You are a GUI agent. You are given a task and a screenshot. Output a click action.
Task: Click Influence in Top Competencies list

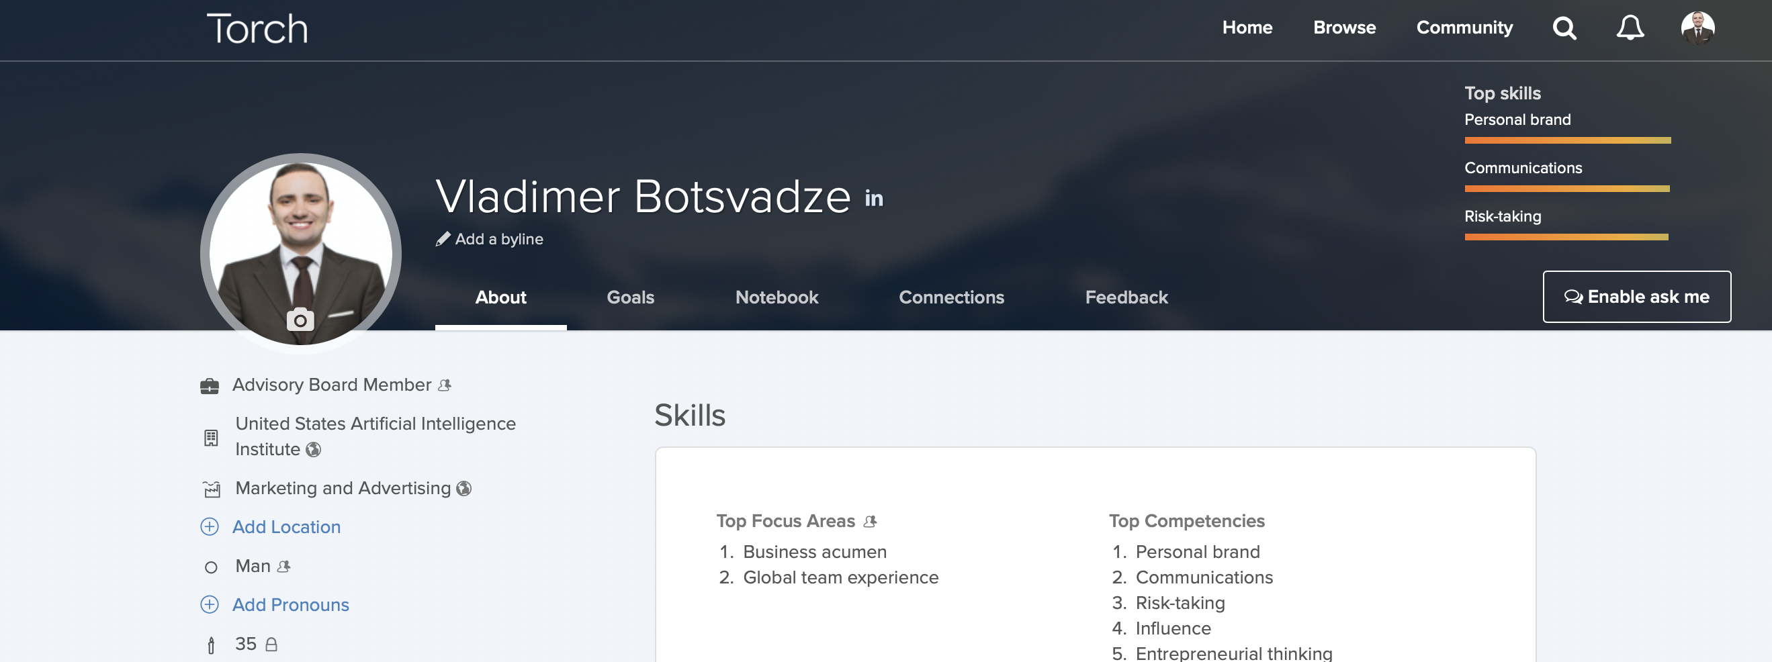(x=1173, y=628)
